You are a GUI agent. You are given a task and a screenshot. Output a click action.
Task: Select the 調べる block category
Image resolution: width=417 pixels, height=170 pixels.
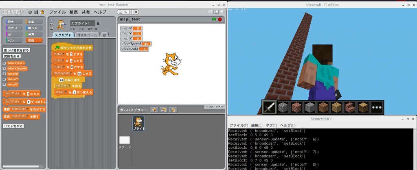pos(34,28)
